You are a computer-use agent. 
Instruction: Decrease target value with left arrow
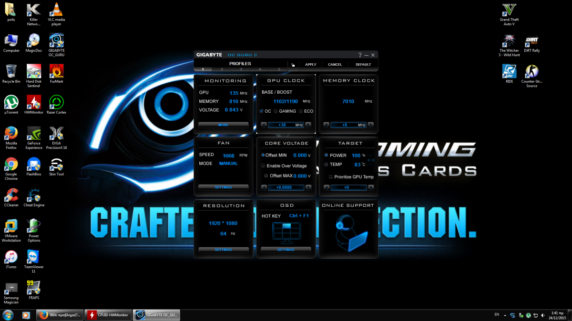pyautogui.click(x=327, y=187)
